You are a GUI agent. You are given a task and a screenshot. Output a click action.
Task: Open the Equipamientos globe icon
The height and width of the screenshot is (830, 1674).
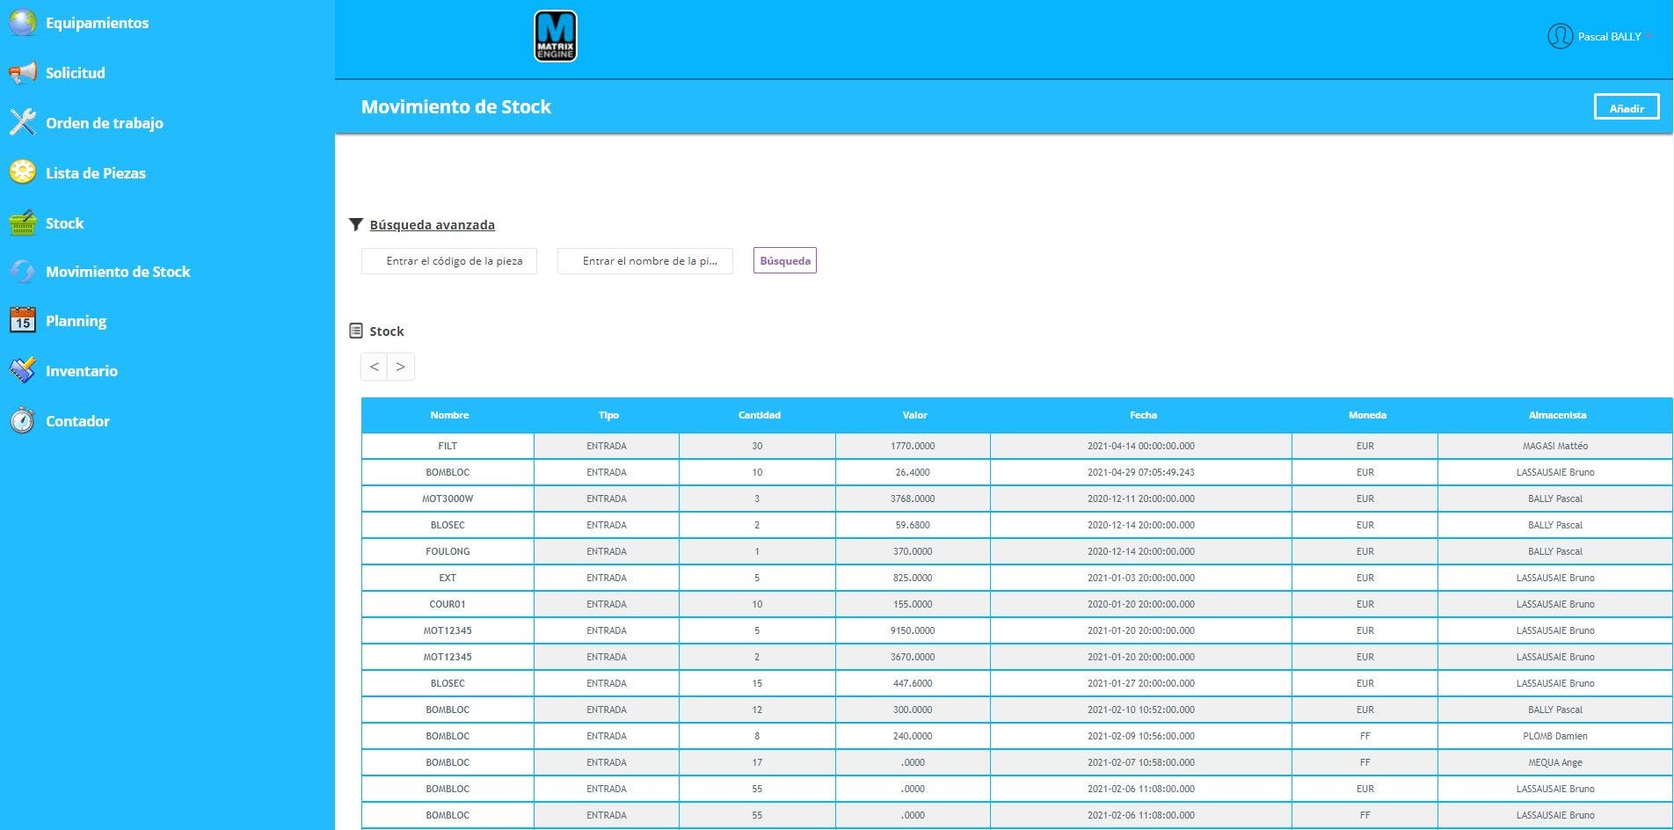pyautogui.click(x=21, y=23)
